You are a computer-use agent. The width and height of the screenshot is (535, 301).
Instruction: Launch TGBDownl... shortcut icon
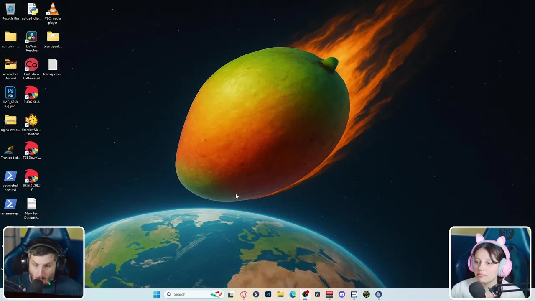[x=32, y=151]
